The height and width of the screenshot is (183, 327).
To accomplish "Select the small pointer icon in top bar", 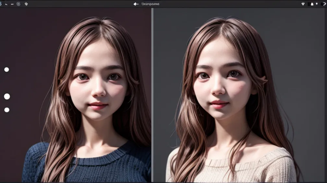I will pyautogui.click(x=6, y=4).
